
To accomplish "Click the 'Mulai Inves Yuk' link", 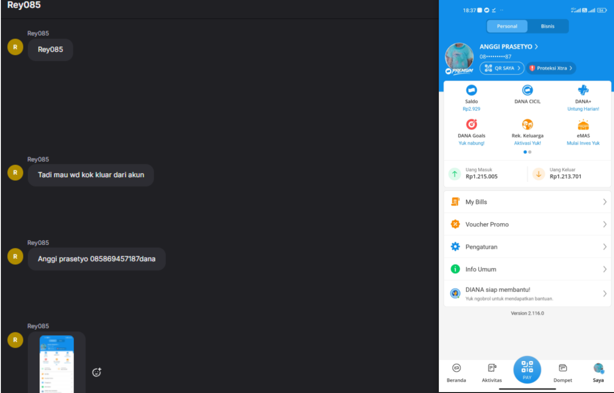I will (x=583, y=143).
